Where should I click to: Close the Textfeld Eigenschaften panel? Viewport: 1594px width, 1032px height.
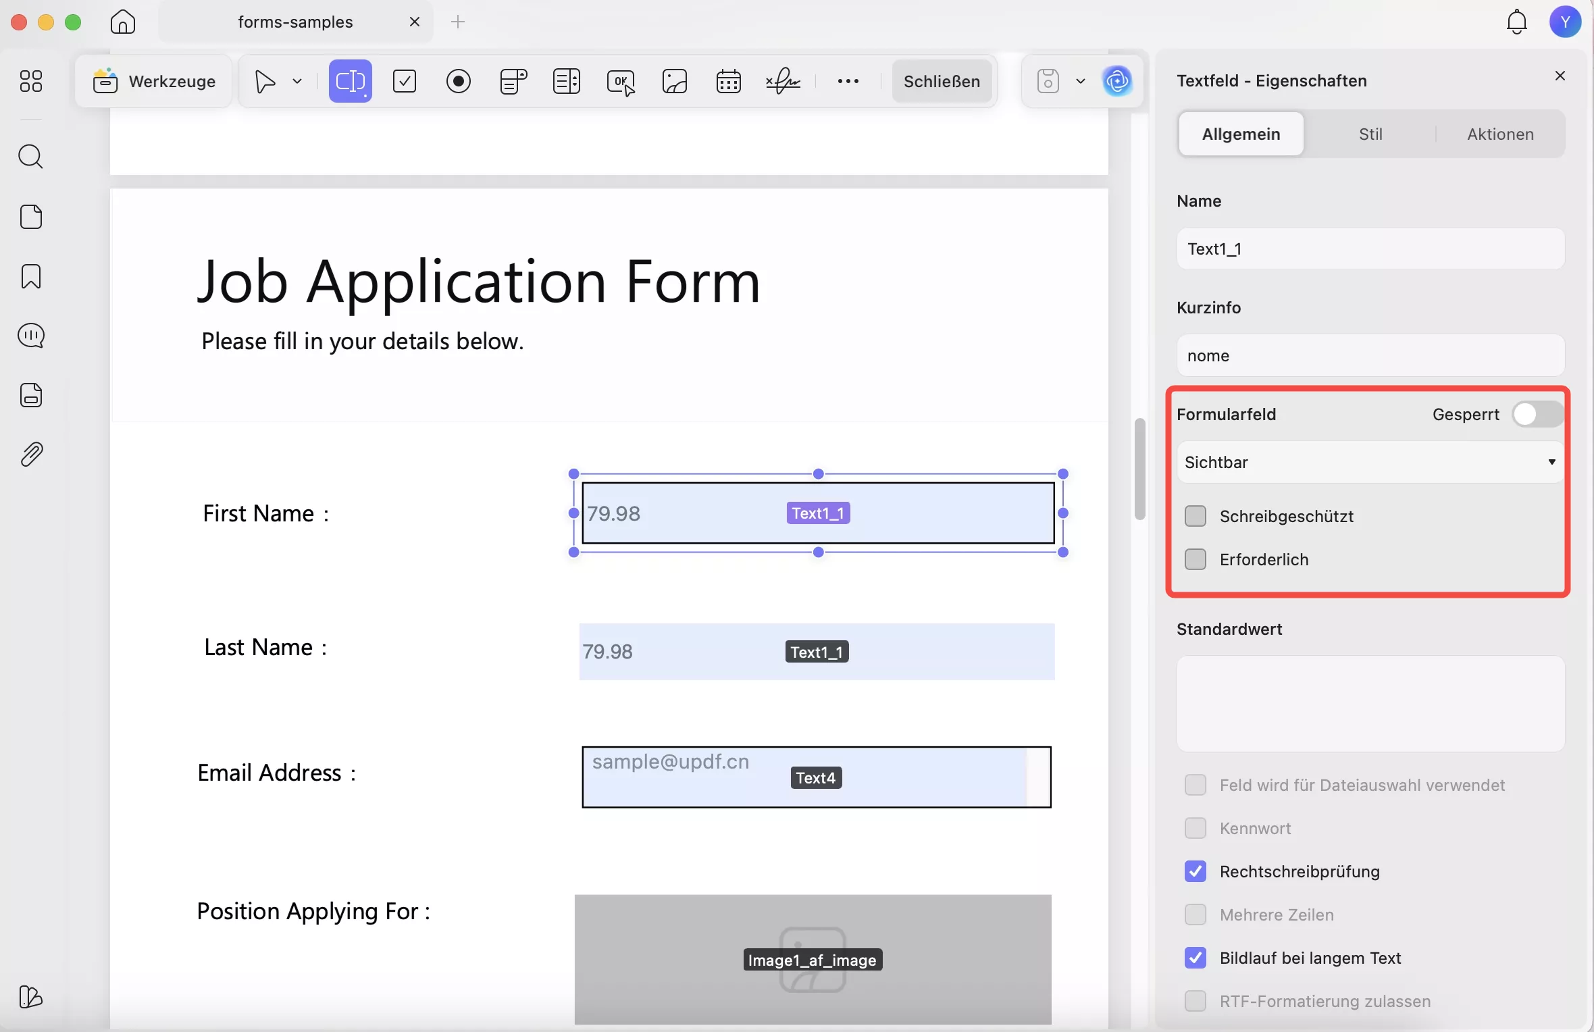(1560, 76)
